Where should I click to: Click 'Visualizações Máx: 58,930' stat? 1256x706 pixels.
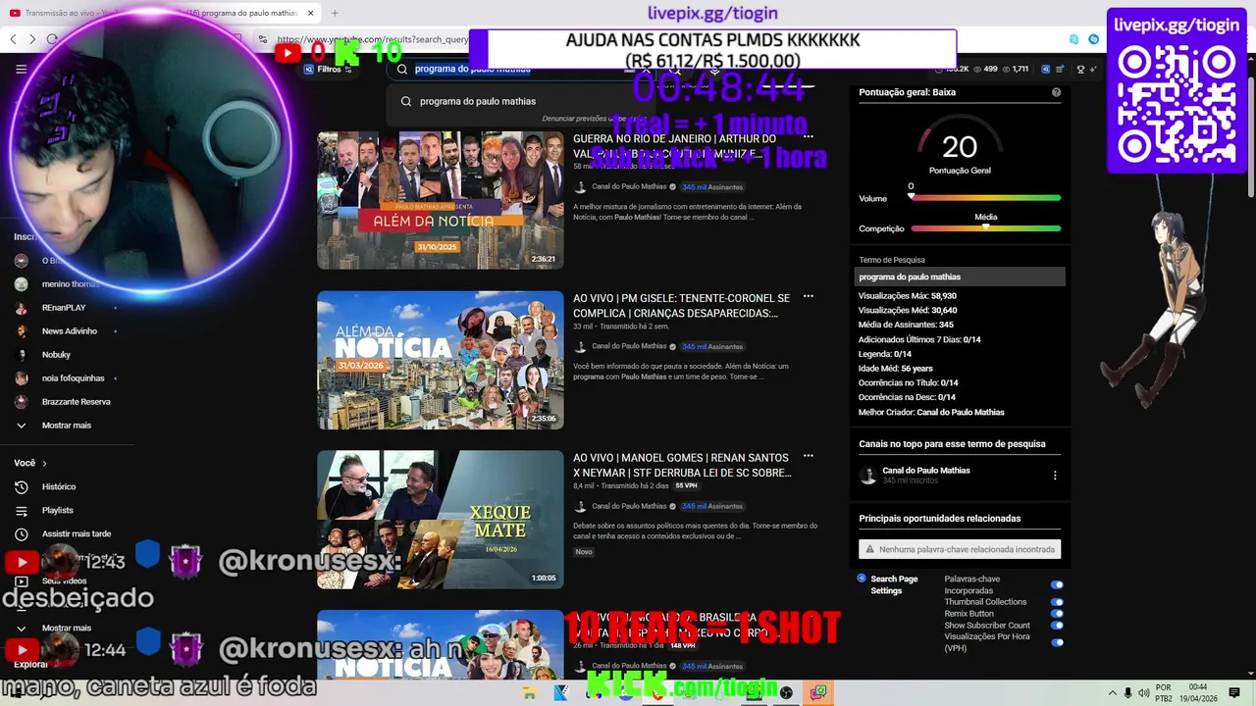[x=908, y=295]
